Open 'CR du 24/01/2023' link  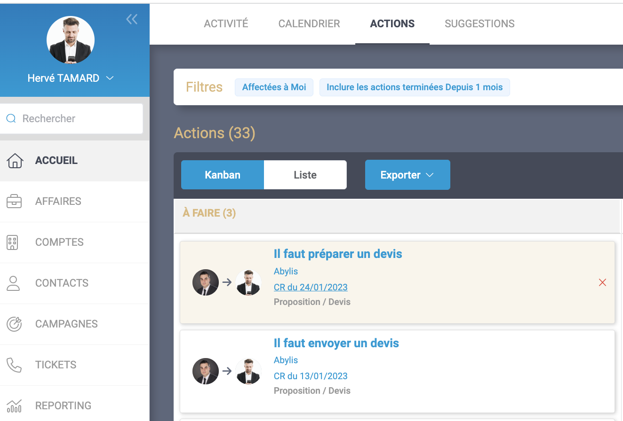(x=311, y=287)
